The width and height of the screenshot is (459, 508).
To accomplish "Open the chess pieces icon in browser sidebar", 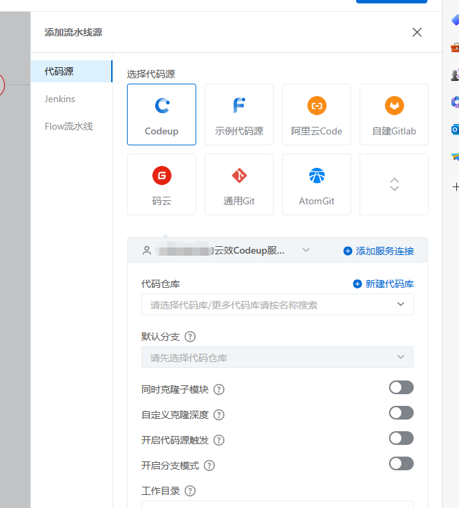I will [455, 75].
